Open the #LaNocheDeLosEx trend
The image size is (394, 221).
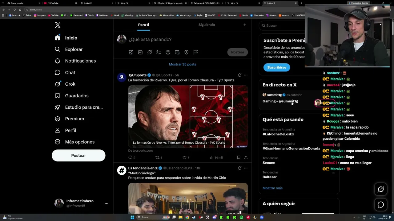coord(278,134)
